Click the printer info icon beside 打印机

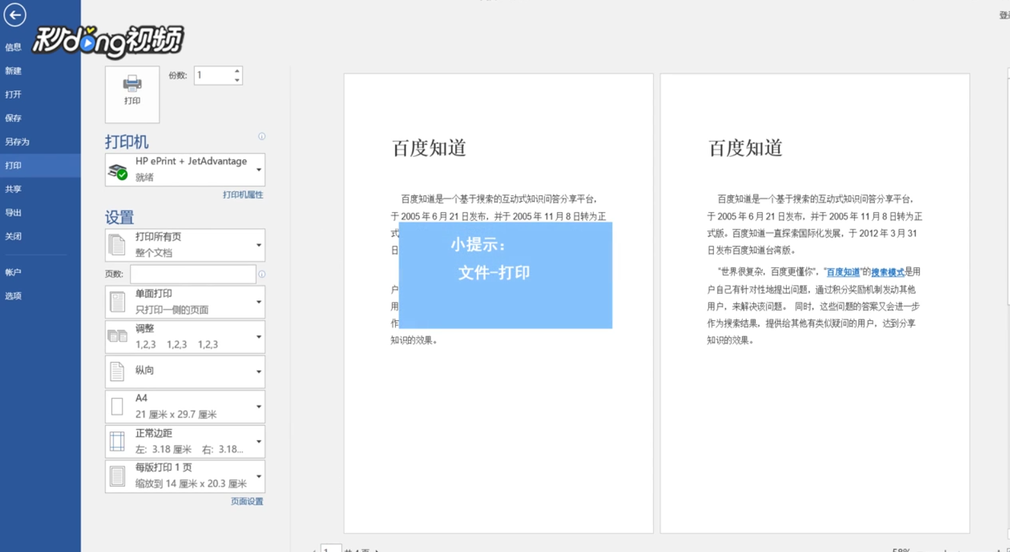261,136
